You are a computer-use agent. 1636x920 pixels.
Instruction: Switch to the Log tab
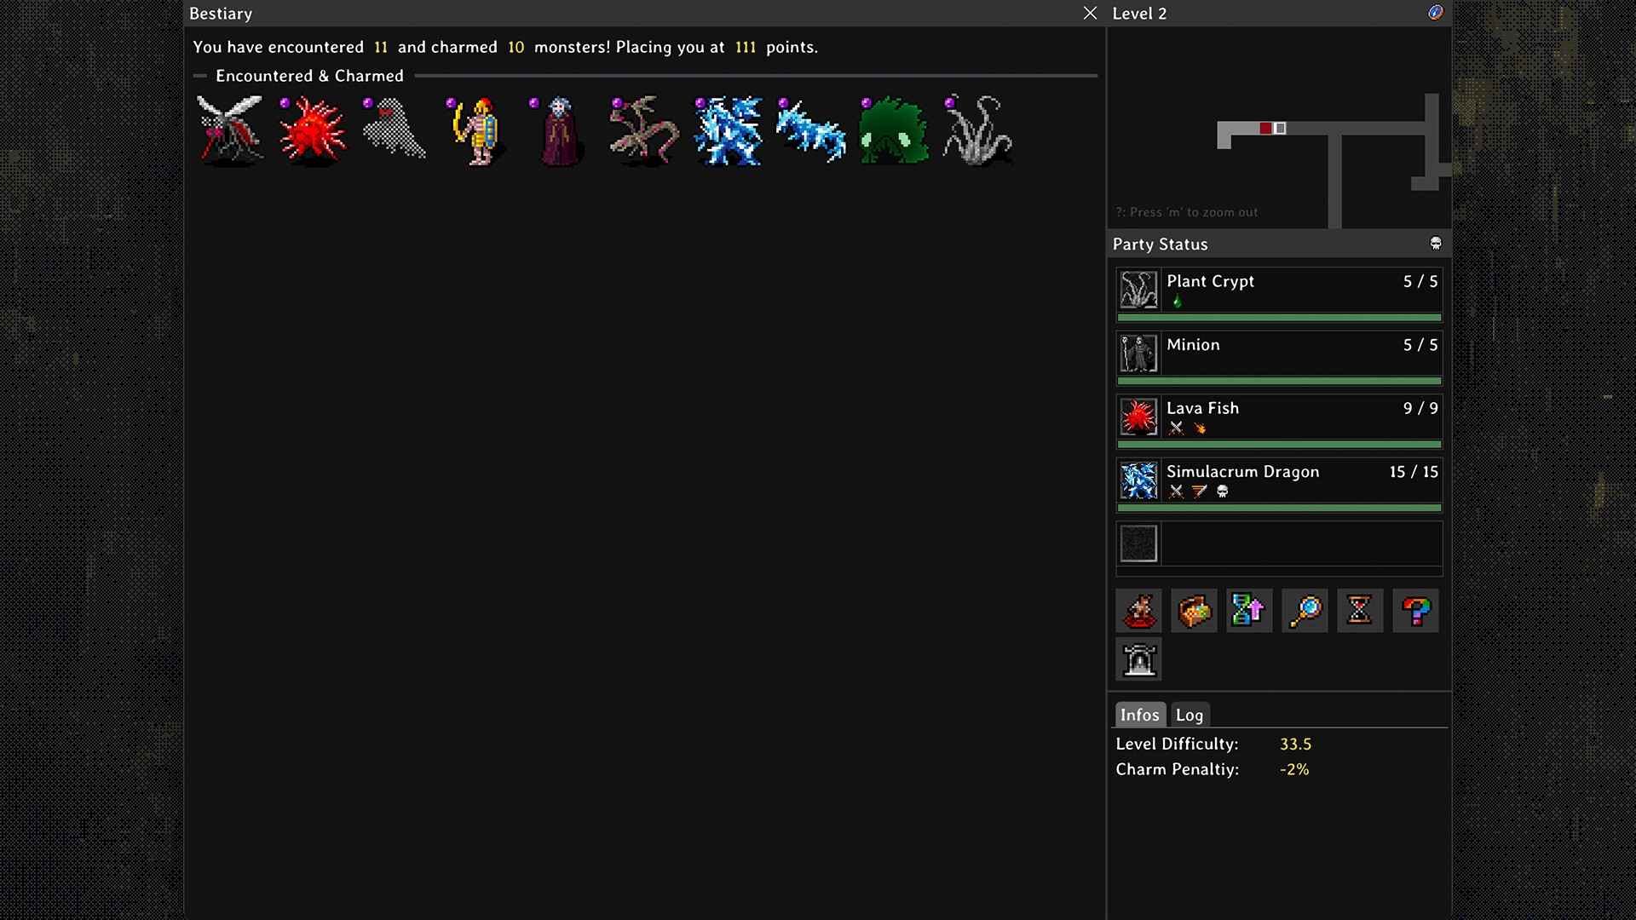(1190, 715)
